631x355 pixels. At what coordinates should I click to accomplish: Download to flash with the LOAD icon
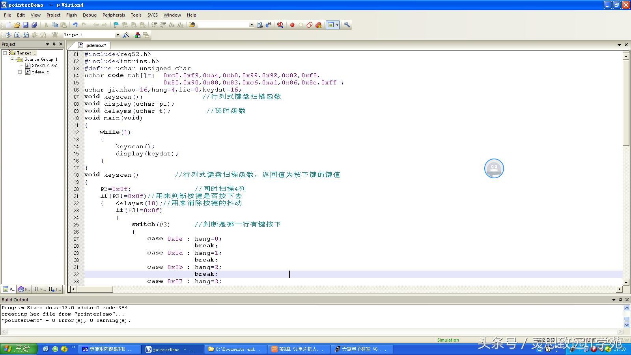point(55,35)
